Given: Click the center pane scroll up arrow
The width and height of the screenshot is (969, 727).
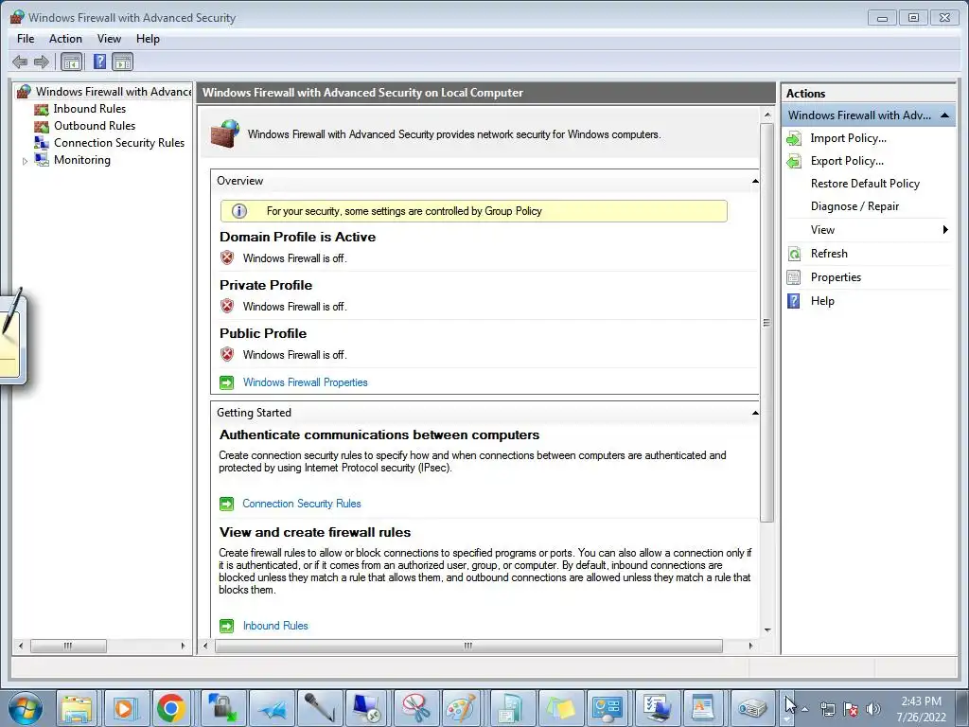Looking at the screenshot, I should click(766, 115).
